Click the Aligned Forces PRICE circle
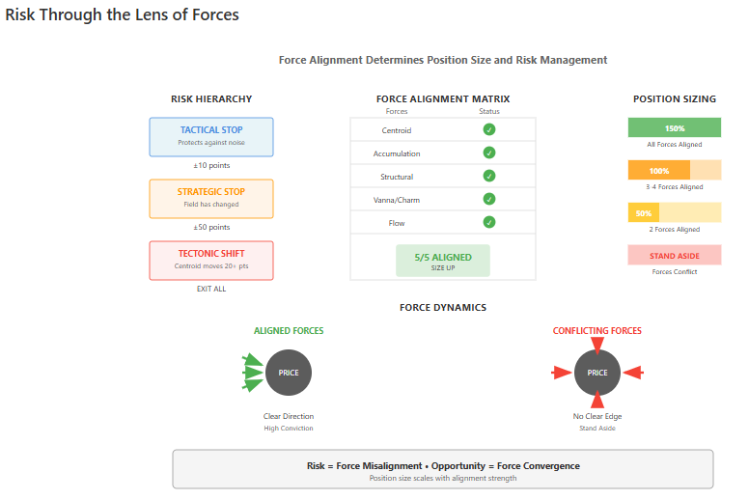 click(x=289, y=372)
